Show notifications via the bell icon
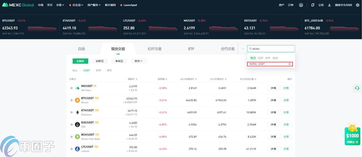Screen dimensions: 362x157 point(313,5)
